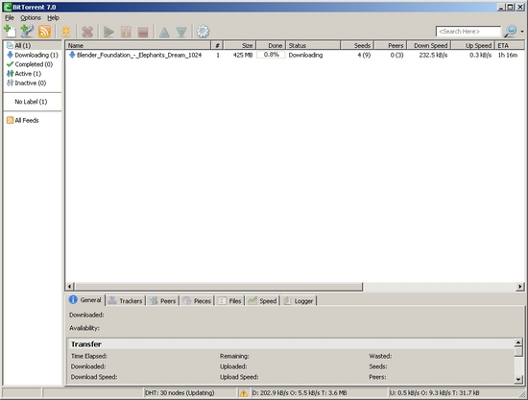Open the Help menu

tap(53, 18)
